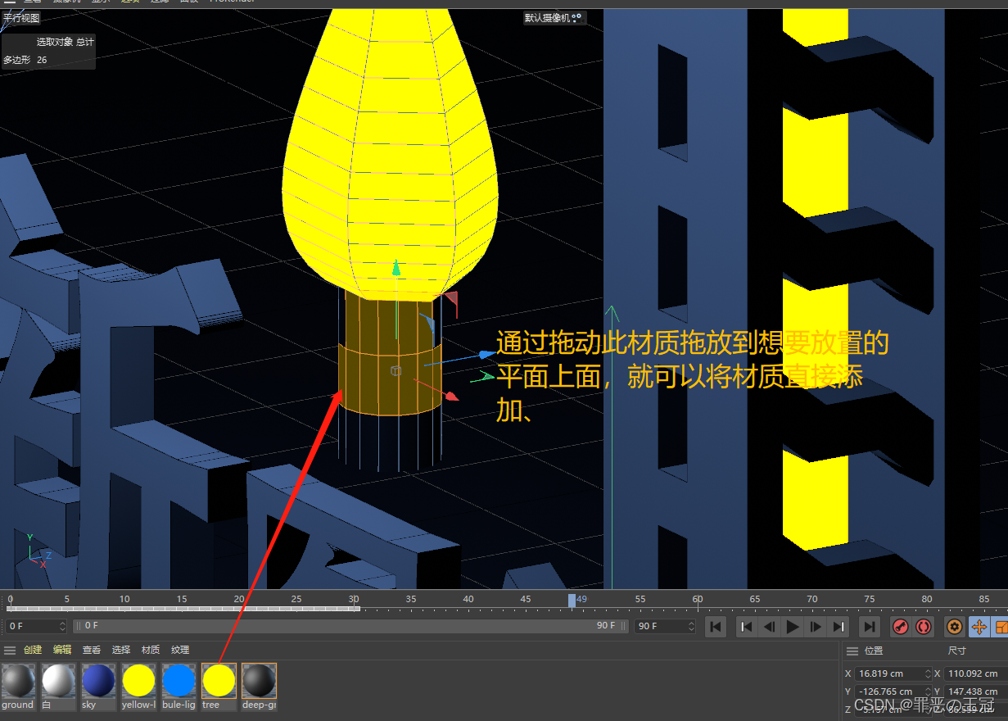This screenshot has width=1008, height=721.
Task: Open the orange keyframe selection settings icon
Action: pyautogui.click(x=954, y=627)
